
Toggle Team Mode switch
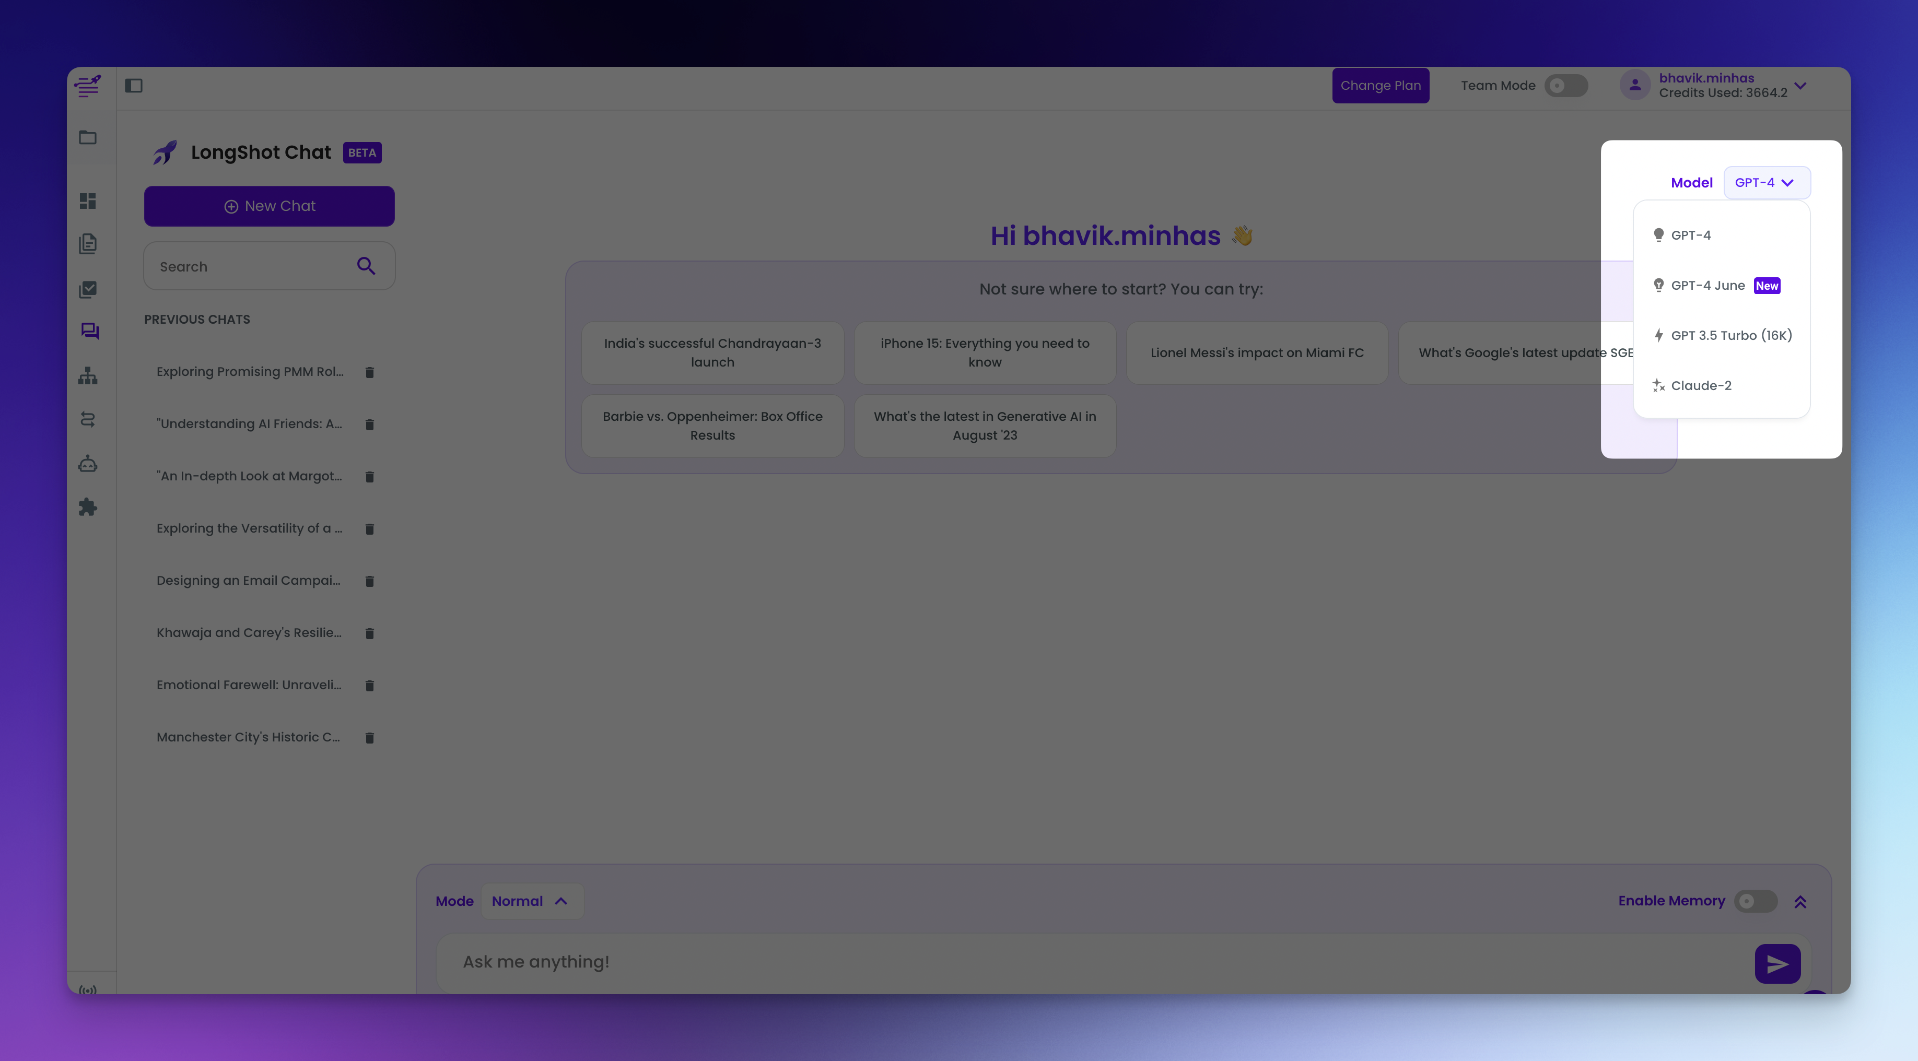[x=1566, y=86]
